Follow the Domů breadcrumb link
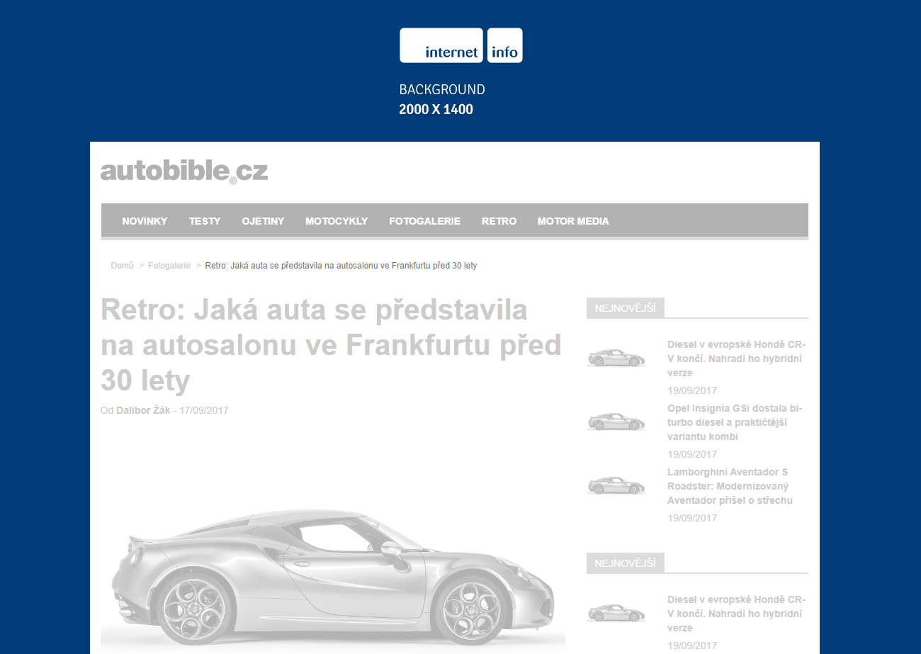 (122, 265)
